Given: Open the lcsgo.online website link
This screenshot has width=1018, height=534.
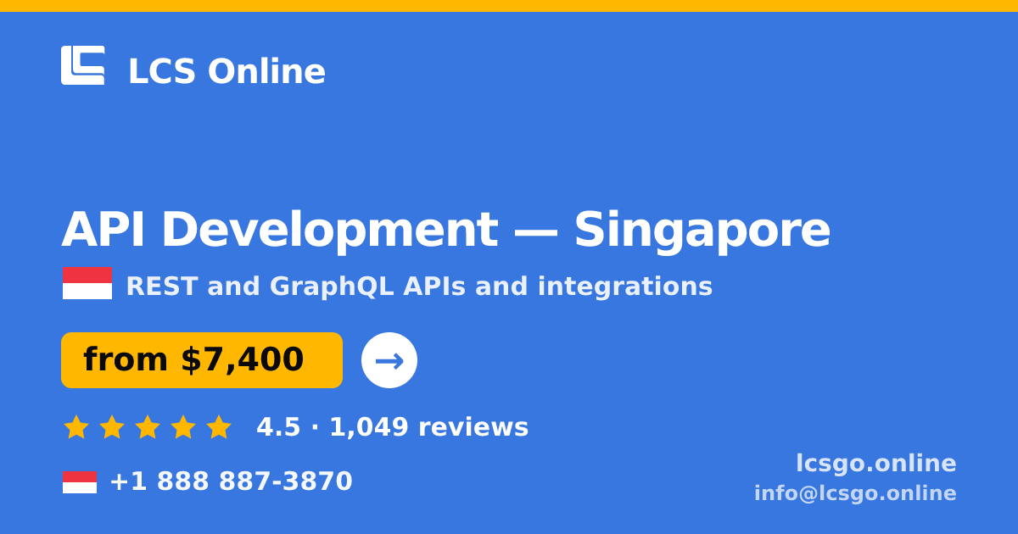Looking at the screenshot, I should [876, 463].
